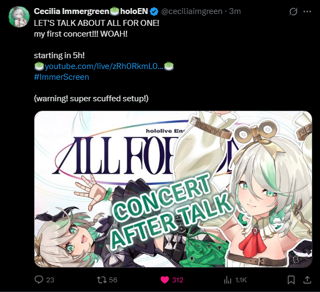This screenshot has height=292, width=320.
Task: Open the youtube.com/live link
Action: (x=104, y=66)
